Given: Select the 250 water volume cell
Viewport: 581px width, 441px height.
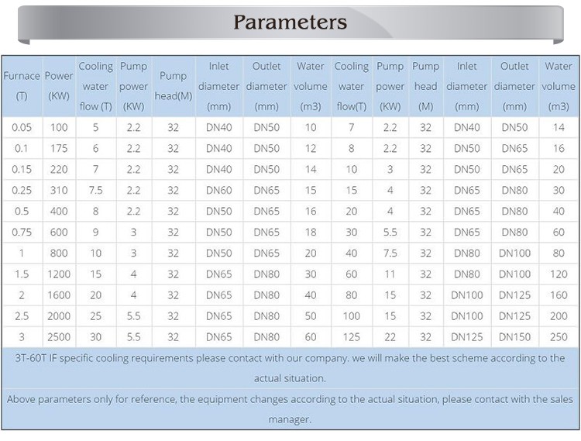Looking at the screenshot, I should [x=559, y=336].
